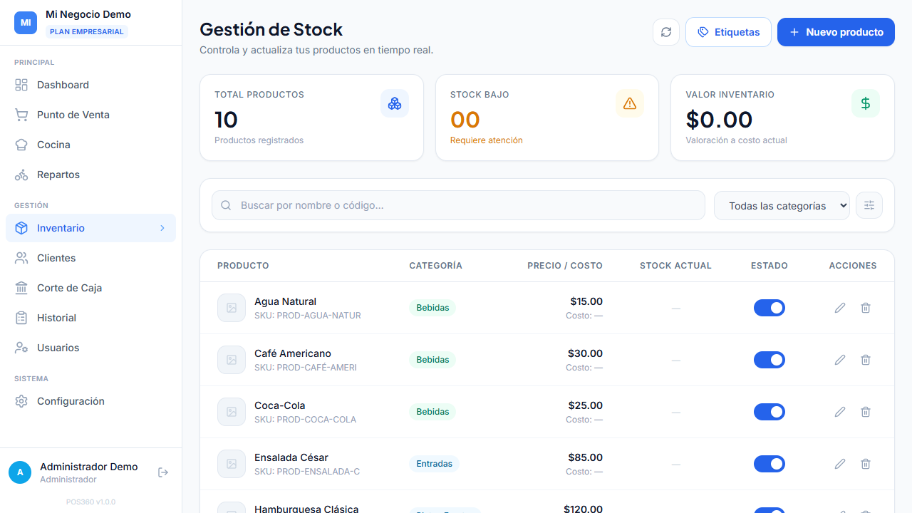Click the Nuevo producto button
The width and height of the screenshot is (912, 513).
click(x=836, y=32)
